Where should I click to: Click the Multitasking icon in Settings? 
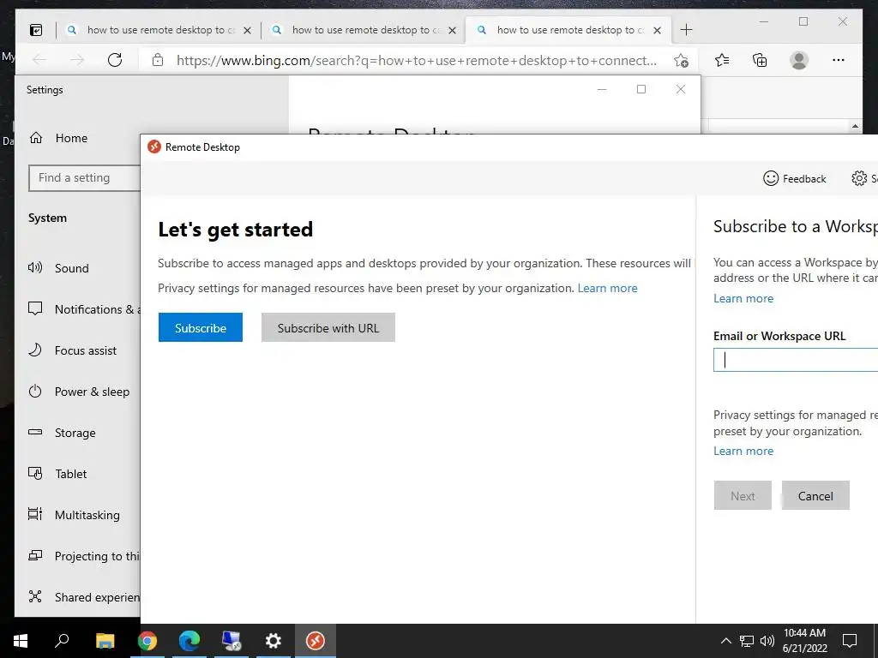tap(35, 514)
